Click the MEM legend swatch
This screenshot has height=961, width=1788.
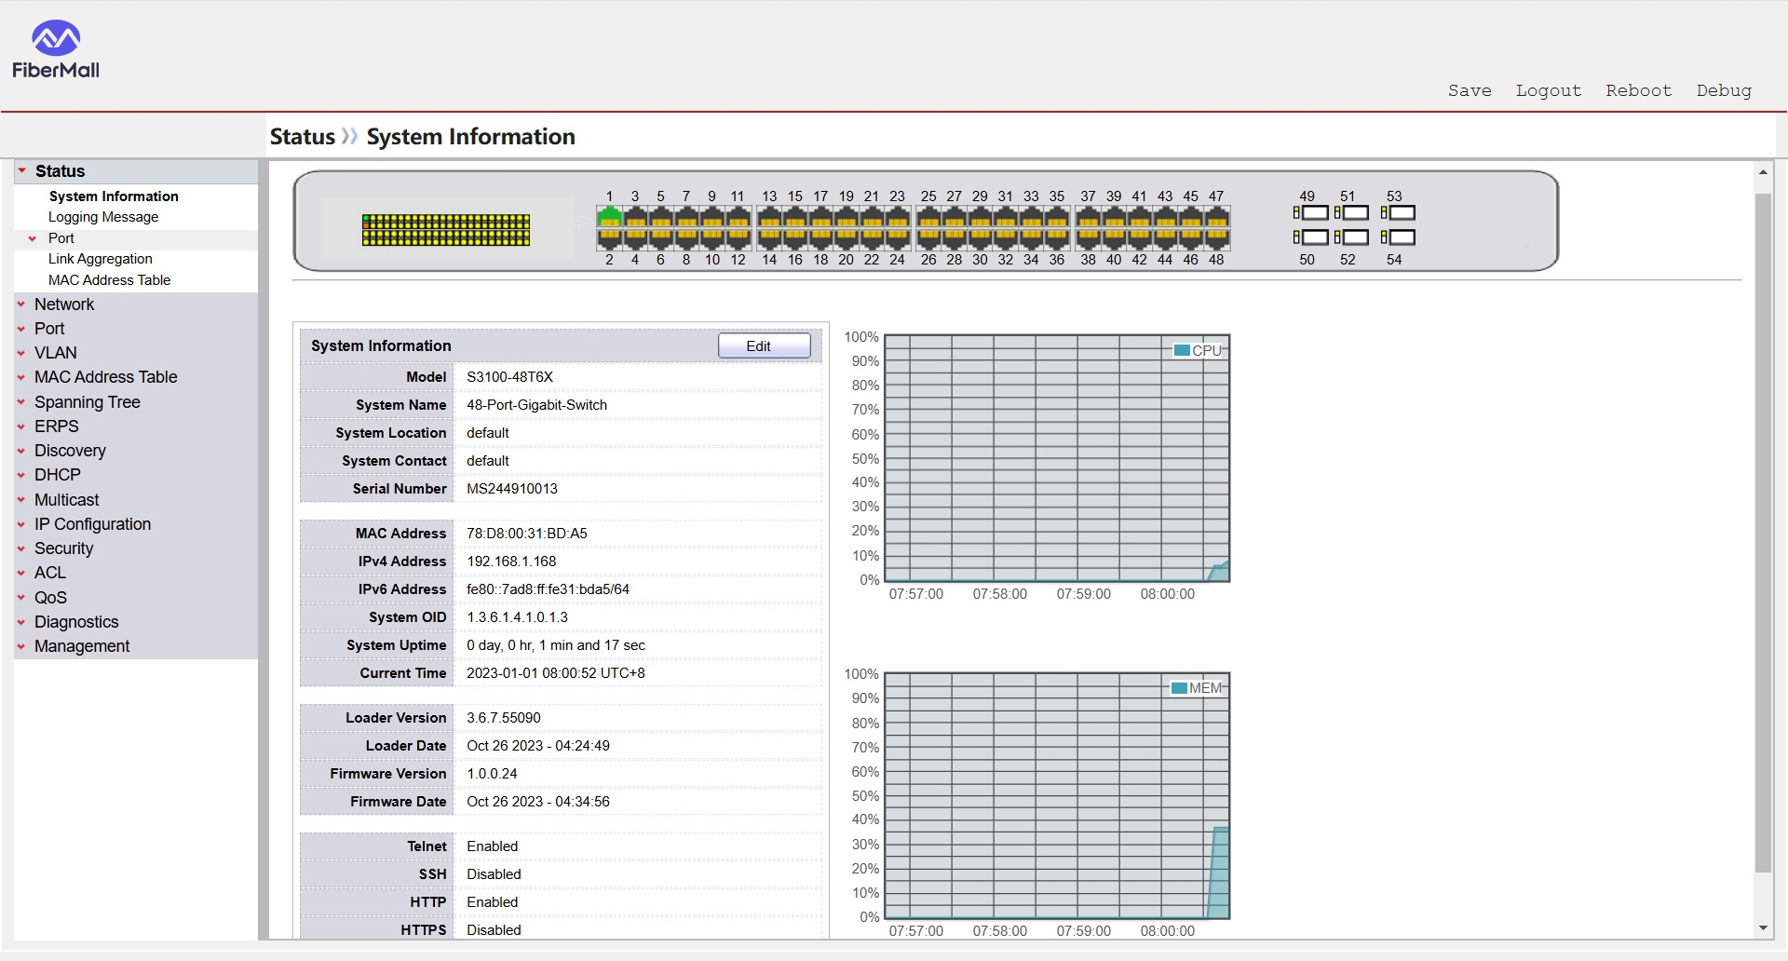coord(1178,688)
